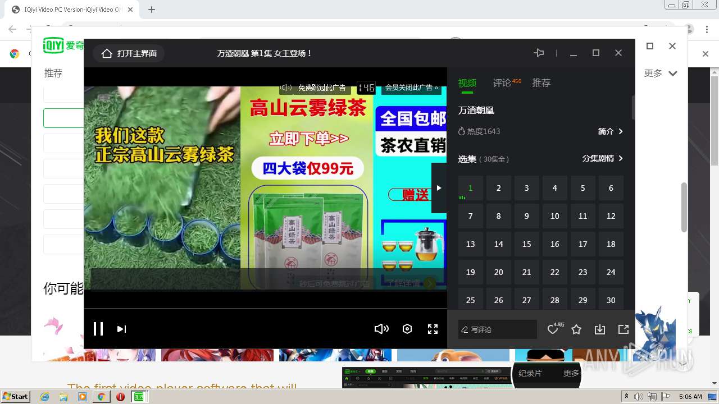Expand the 简介 introduction section
The image size is (719, 404).
click(x=611, y=131)
